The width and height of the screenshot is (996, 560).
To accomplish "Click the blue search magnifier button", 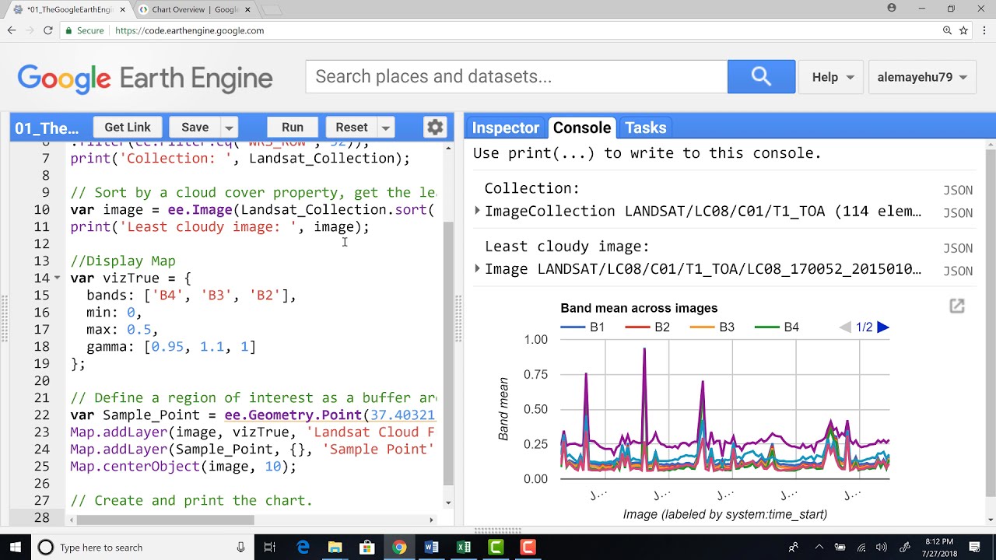I will (x=761, y=77).
